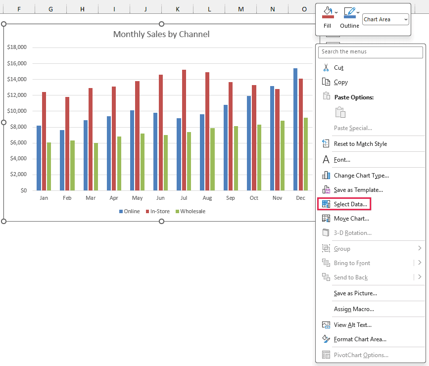Select Assign Macro entry
429x366 pixels.
point(354,309)
